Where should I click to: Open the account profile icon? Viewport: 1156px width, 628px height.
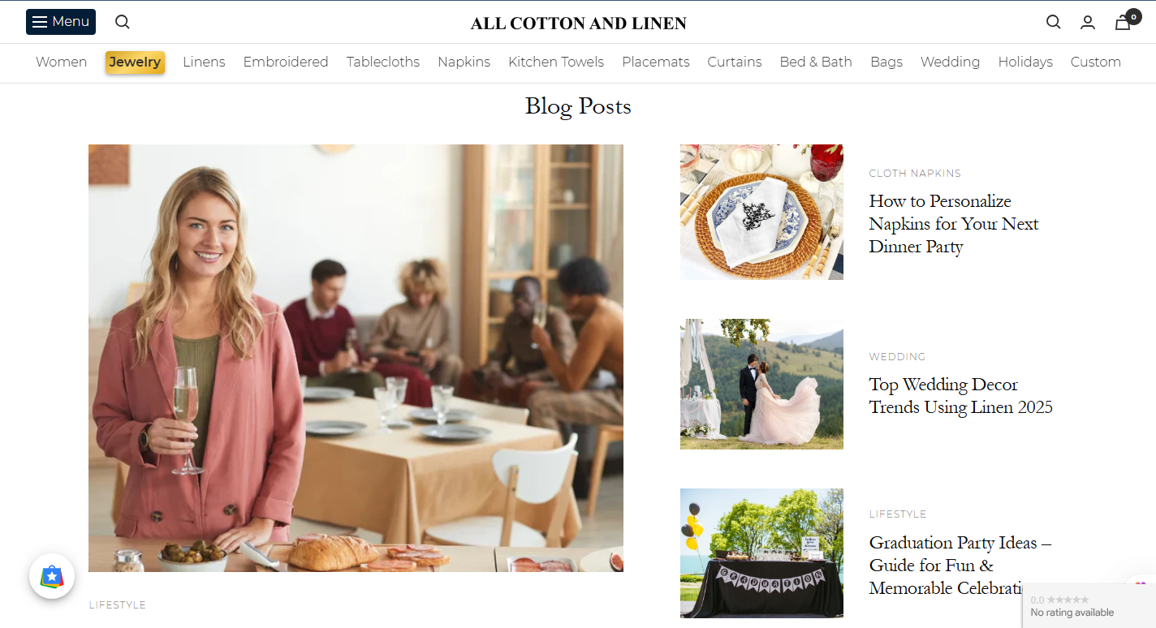(x=1088, y=22)
